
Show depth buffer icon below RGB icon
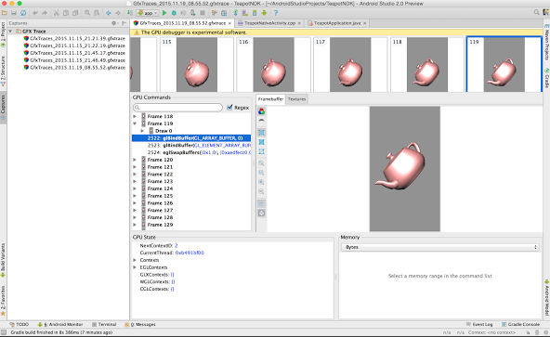[x=261, y=121]
